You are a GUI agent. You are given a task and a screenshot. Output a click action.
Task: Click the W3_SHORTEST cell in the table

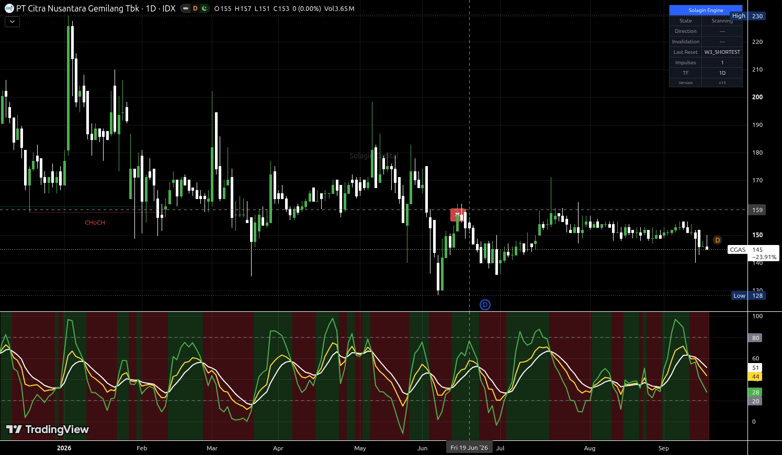(x=722, y=52)
